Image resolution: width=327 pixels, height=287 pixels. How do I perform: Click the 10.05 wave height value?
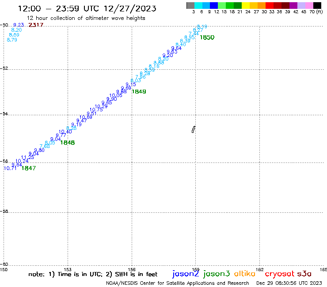pyautogui.click(x=116, y=95)
